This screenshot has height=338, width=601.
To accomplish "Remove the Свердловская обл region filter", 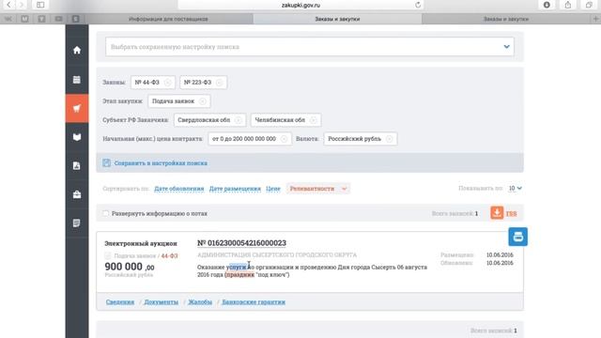I will pyautogui.click(x=238, y=120).
